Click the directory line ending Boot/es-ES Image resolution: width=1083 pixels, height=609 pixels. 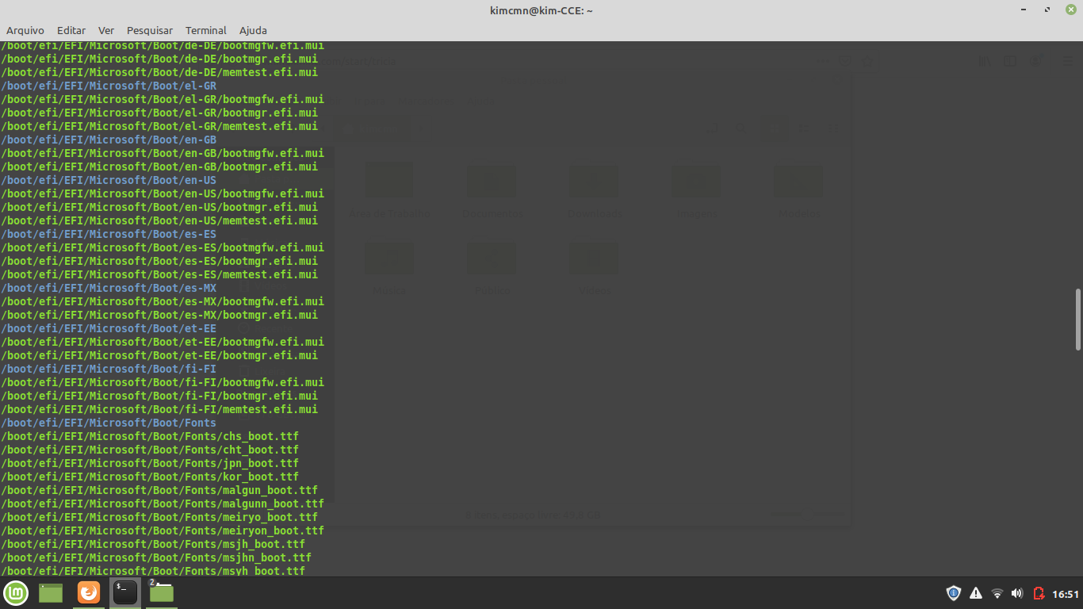click(x=109, y=234)
